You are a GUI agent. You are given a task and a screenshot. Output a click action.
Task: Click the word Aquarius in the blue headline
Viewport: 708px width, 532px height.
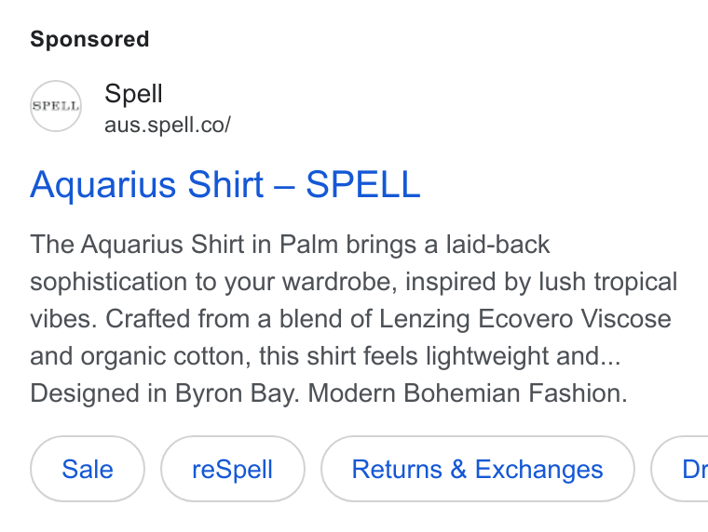[x=103, y=184]
